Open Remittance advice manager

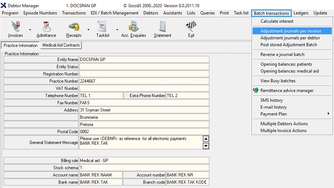point(287,91)
